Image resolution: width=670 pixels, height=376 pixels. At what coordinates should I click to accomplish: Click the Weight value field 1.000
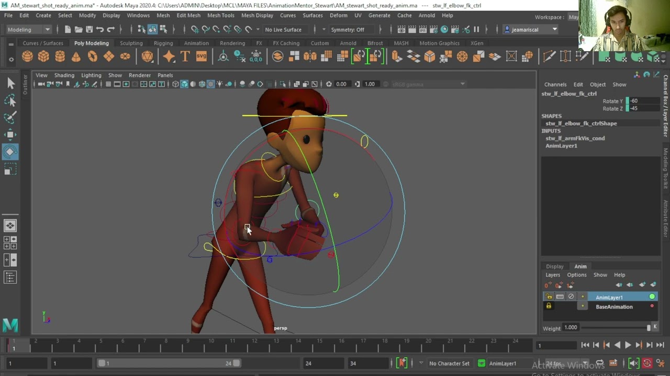point(571,327)
